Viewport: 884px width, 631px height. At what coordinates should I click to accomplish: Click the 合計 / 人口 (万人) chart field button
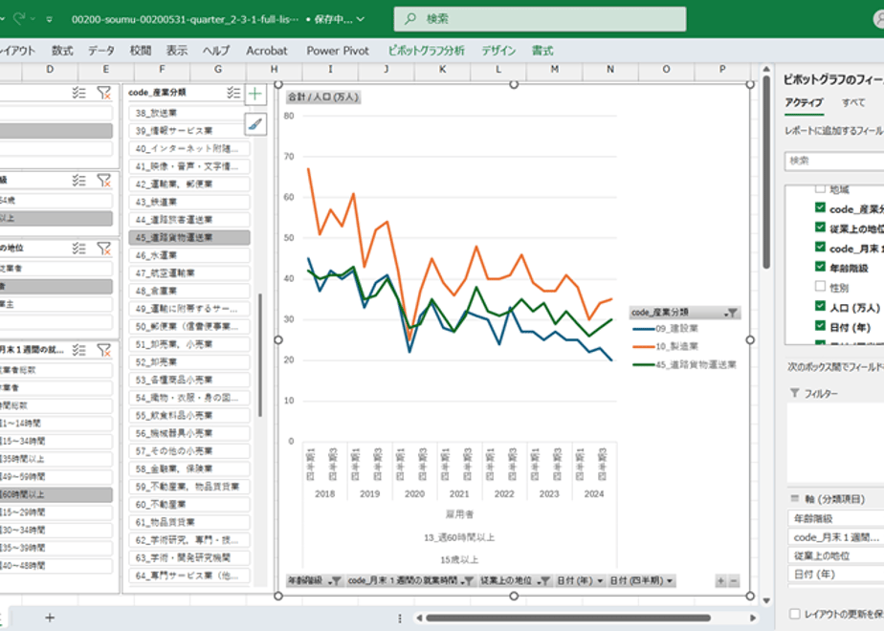[x=323, y=97]
